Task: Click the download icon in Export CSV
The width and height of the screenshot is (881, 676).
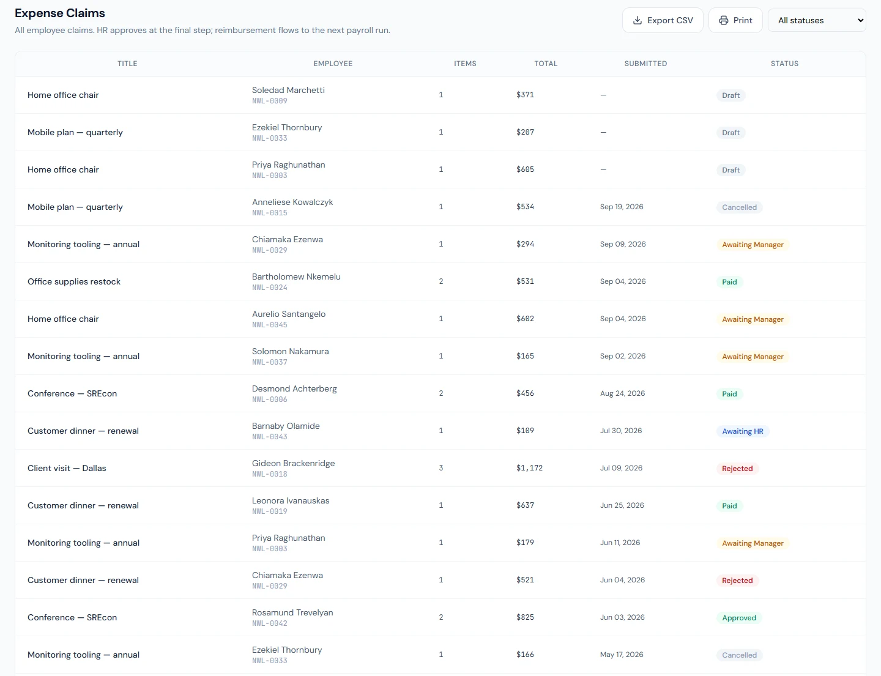Action: 638,20
